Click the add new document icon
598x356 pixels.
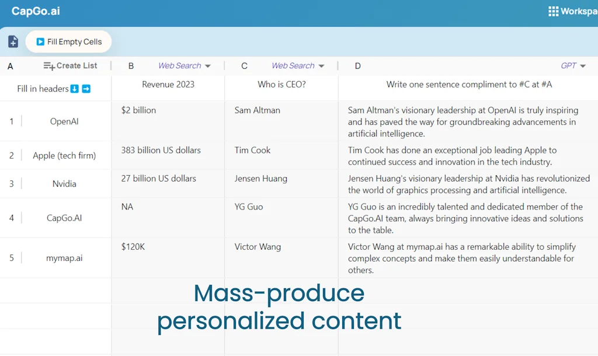coord(13,41)
